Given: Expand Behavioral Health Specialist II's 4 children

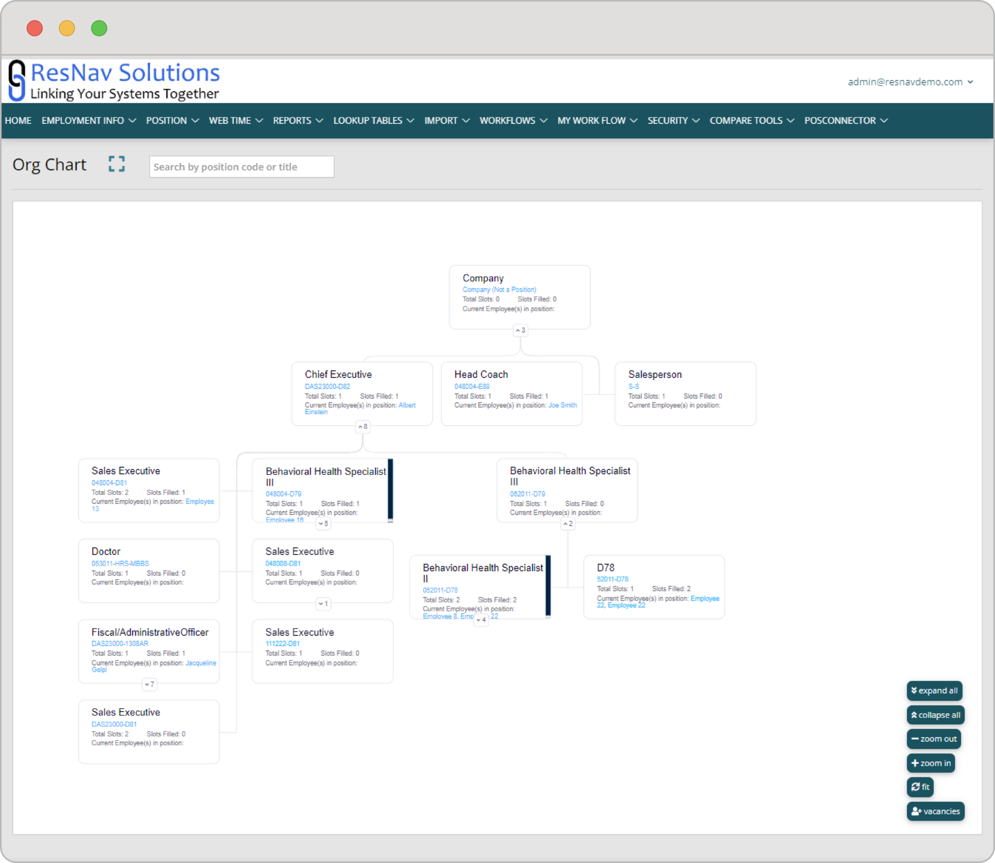Looking at the screenshot, I should (481, 620).
